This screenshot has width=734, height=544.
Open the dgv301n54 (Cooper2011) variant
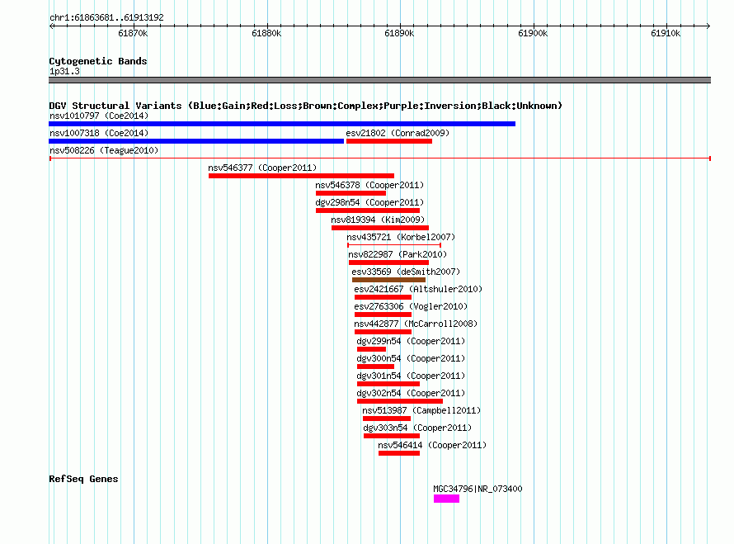click(411, 376)
